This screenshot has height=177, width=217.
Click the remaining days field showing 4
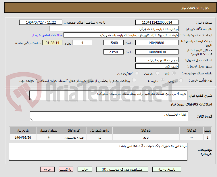click(82, 43)
